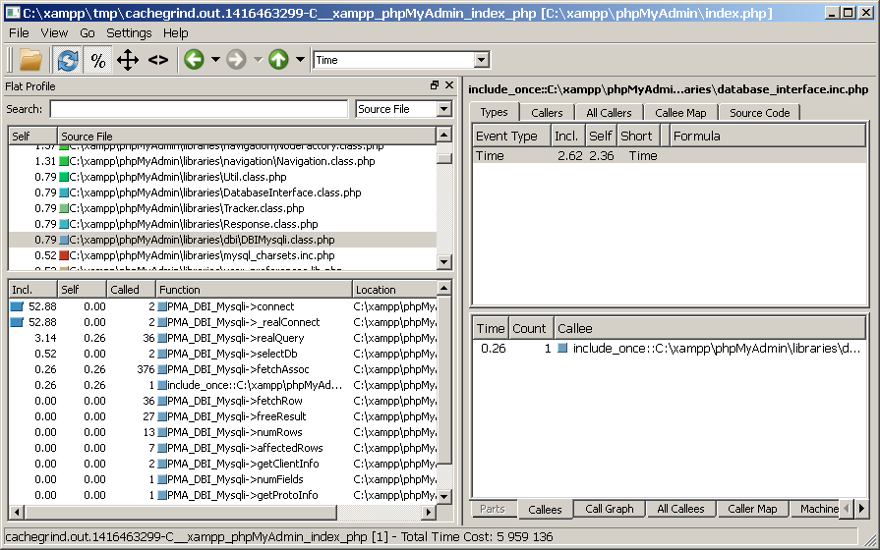This screenshot has height=550, width=880.
Task: Toggle the shorten templates <> button
Action: 158,60
